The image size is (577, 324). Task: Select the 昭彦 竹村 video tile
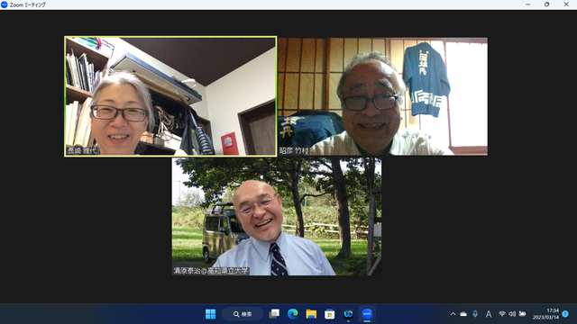382,96
